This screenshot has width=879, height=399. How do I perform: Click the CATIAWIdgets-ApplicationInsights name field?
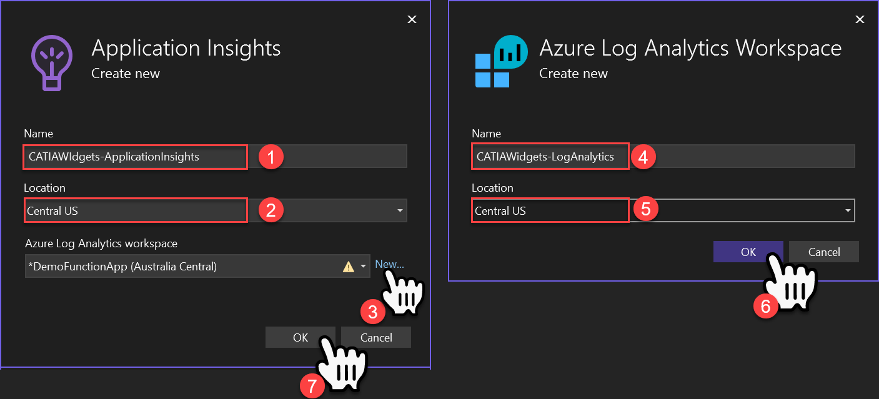click(x=135, y=157)
